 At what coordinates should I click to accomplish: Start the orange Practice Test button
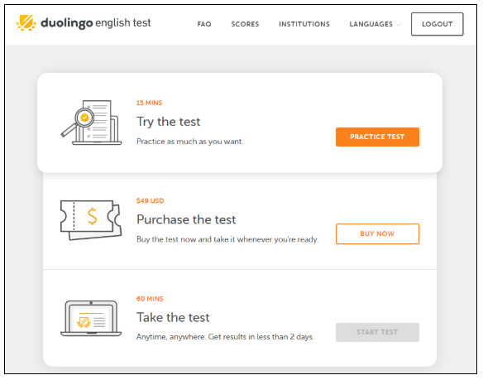tap(377, 137)
